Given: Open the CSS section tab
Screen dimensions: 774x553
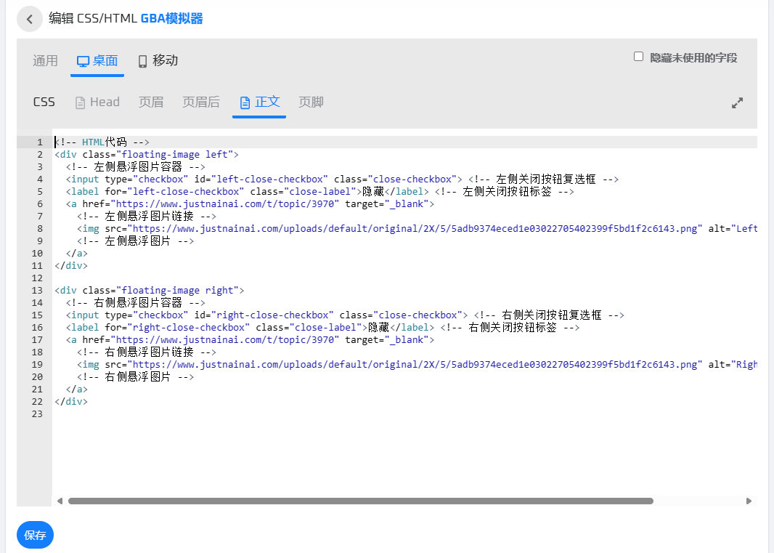Looking at the screenshot, I should (44, 102).
